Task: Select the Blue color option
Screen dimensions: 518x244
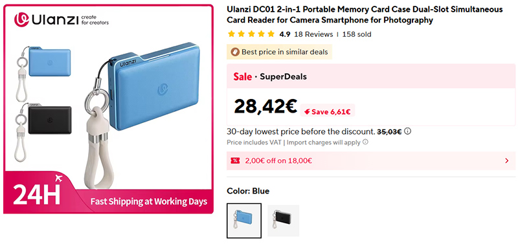Action: coord(244,221)
